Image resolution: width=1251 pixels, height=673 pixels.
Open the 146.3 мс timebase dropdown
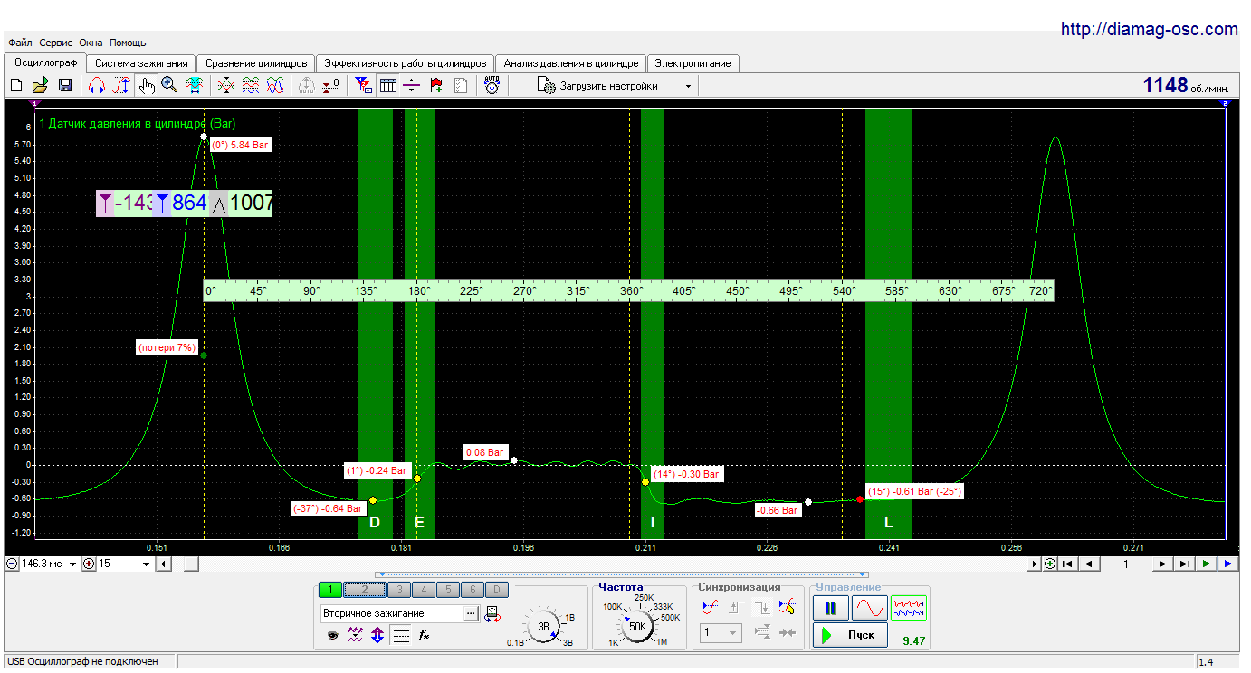click(x=73, y=564)
